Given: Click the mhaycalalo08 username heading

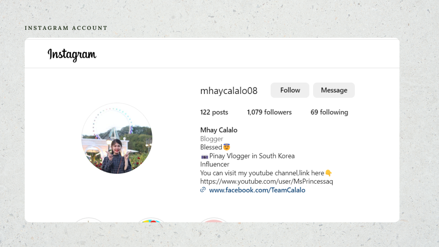Looking at the screenshot, I should tap(229, 91).
